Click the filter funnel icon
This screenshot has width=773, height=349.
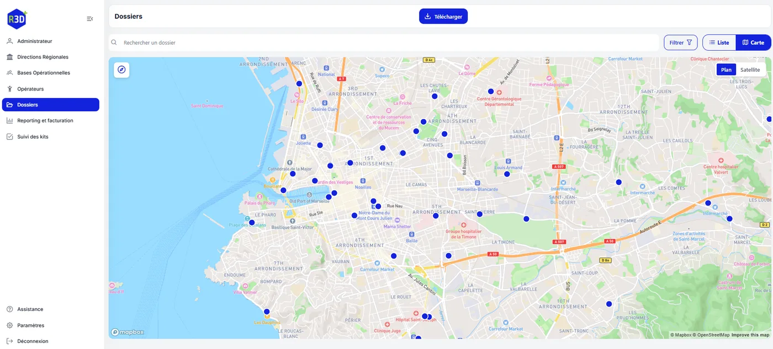tap(689, 42)
